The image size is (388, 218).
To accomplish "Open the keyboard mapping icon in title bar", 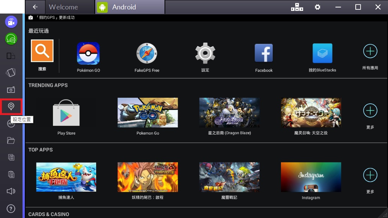I will tap(297, 7).
